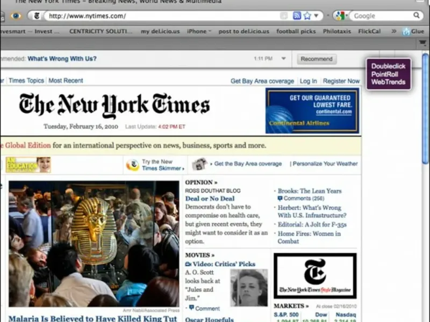The height and width of the screenshot is (322, 430).
Task: Click the Times Skimmer icon
Action: click(x=133, y=165)
